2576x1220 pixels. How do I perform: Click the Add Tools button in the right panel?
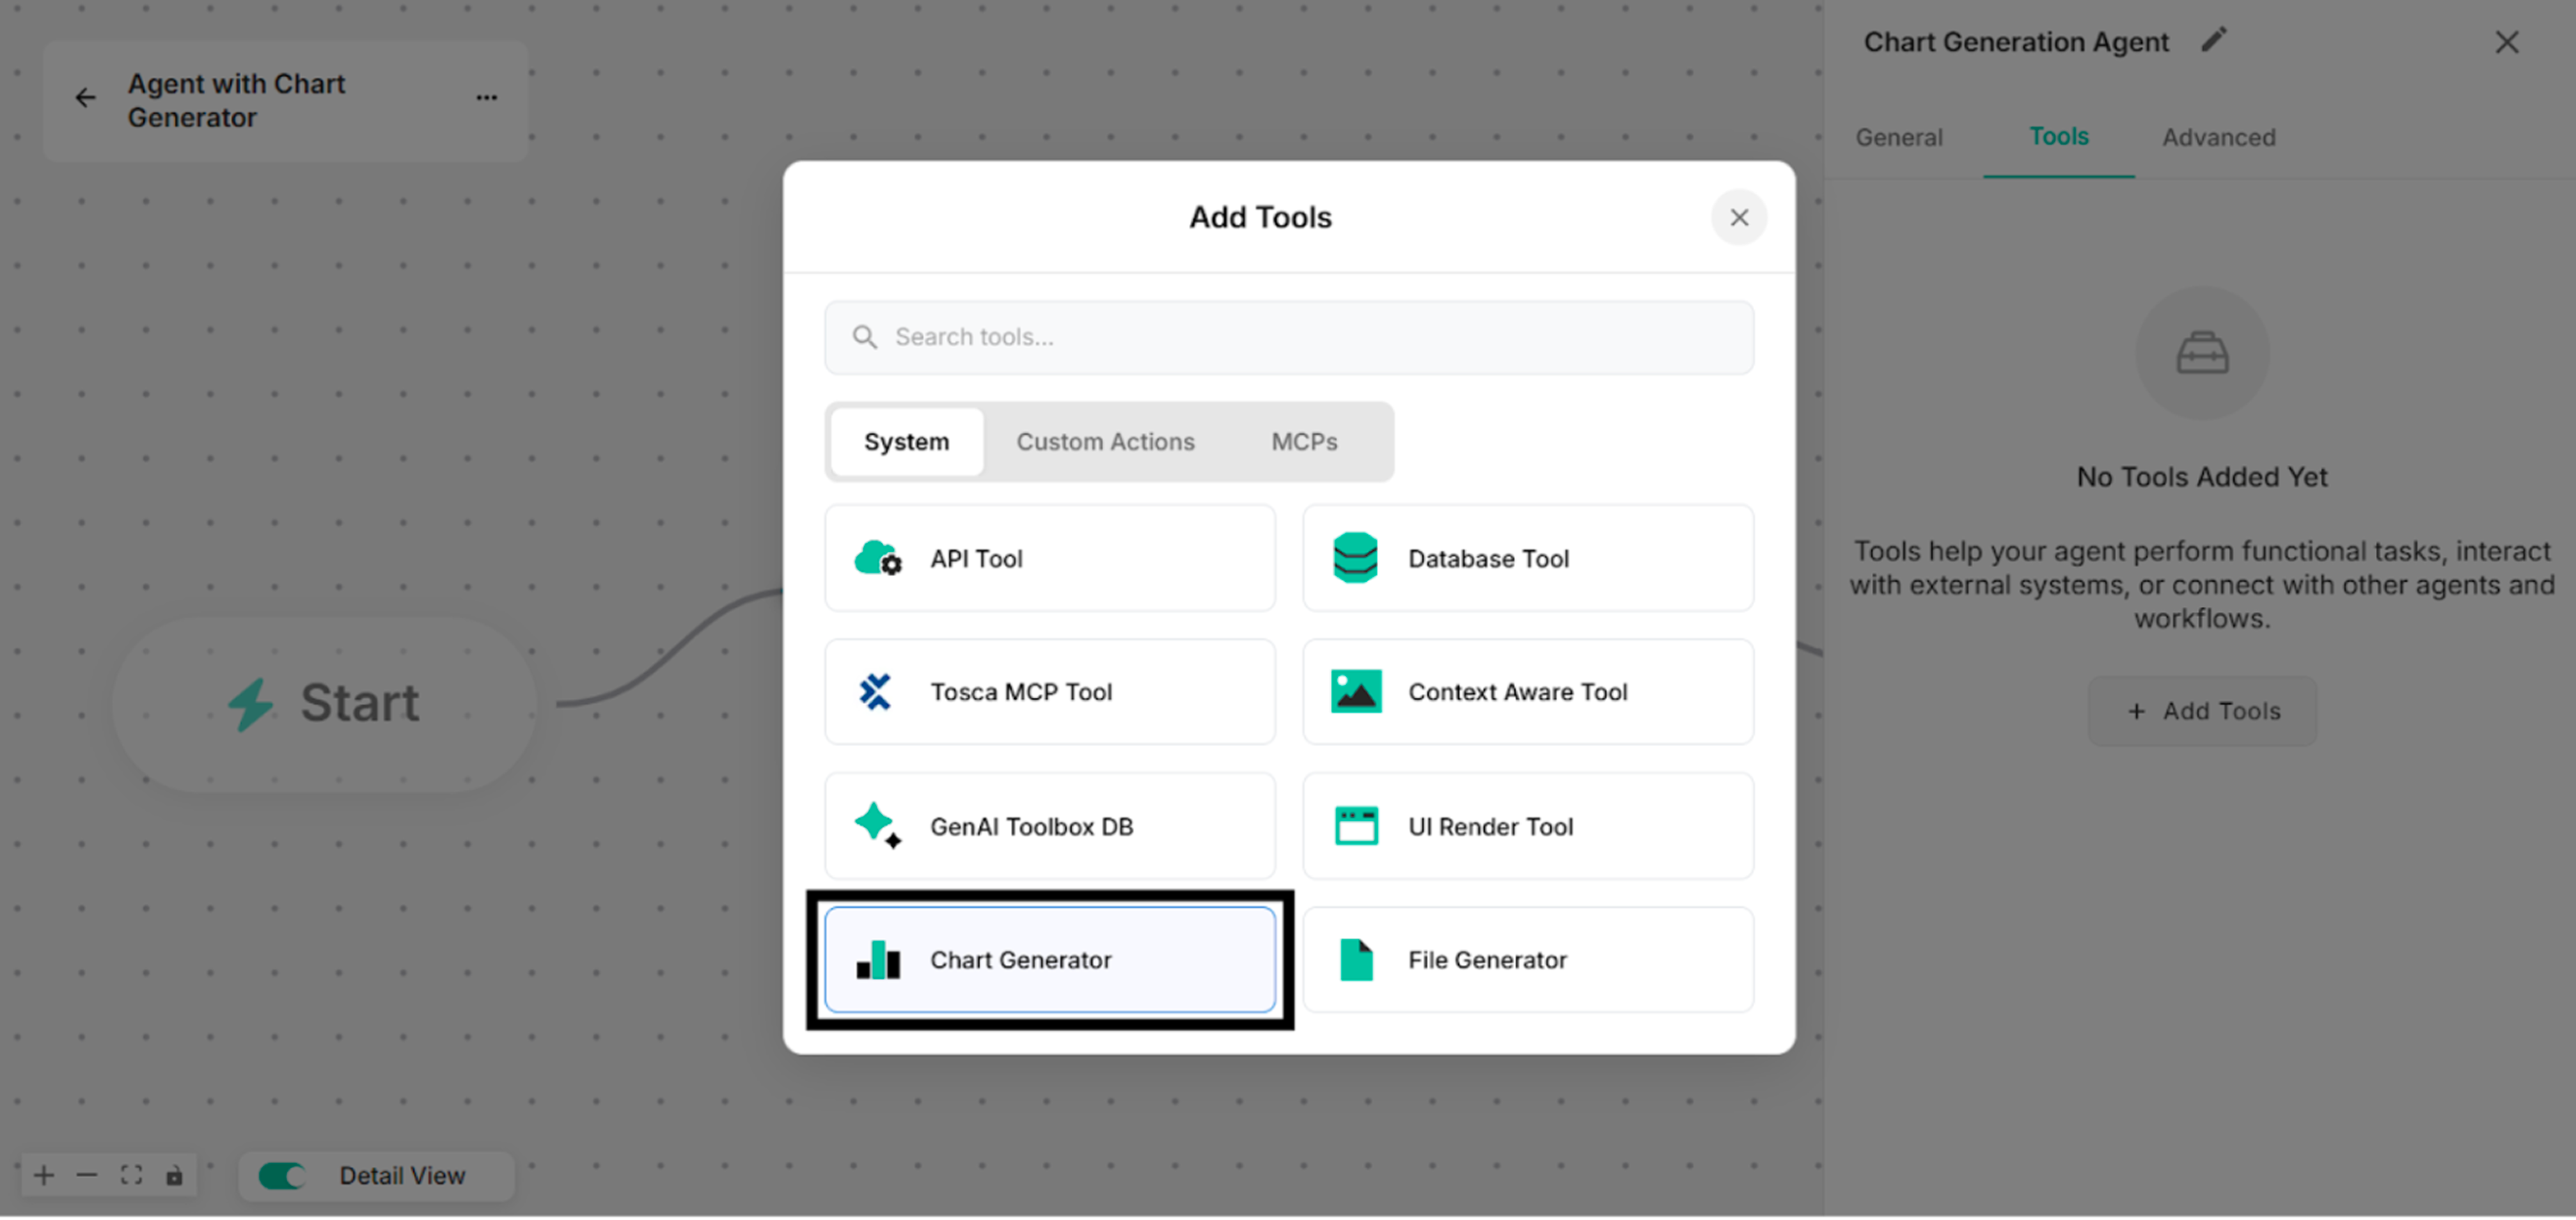coord(2202,710)
